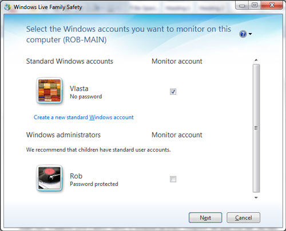Select the Rob account name
This screenshot has width=286, height=231.
76,176
